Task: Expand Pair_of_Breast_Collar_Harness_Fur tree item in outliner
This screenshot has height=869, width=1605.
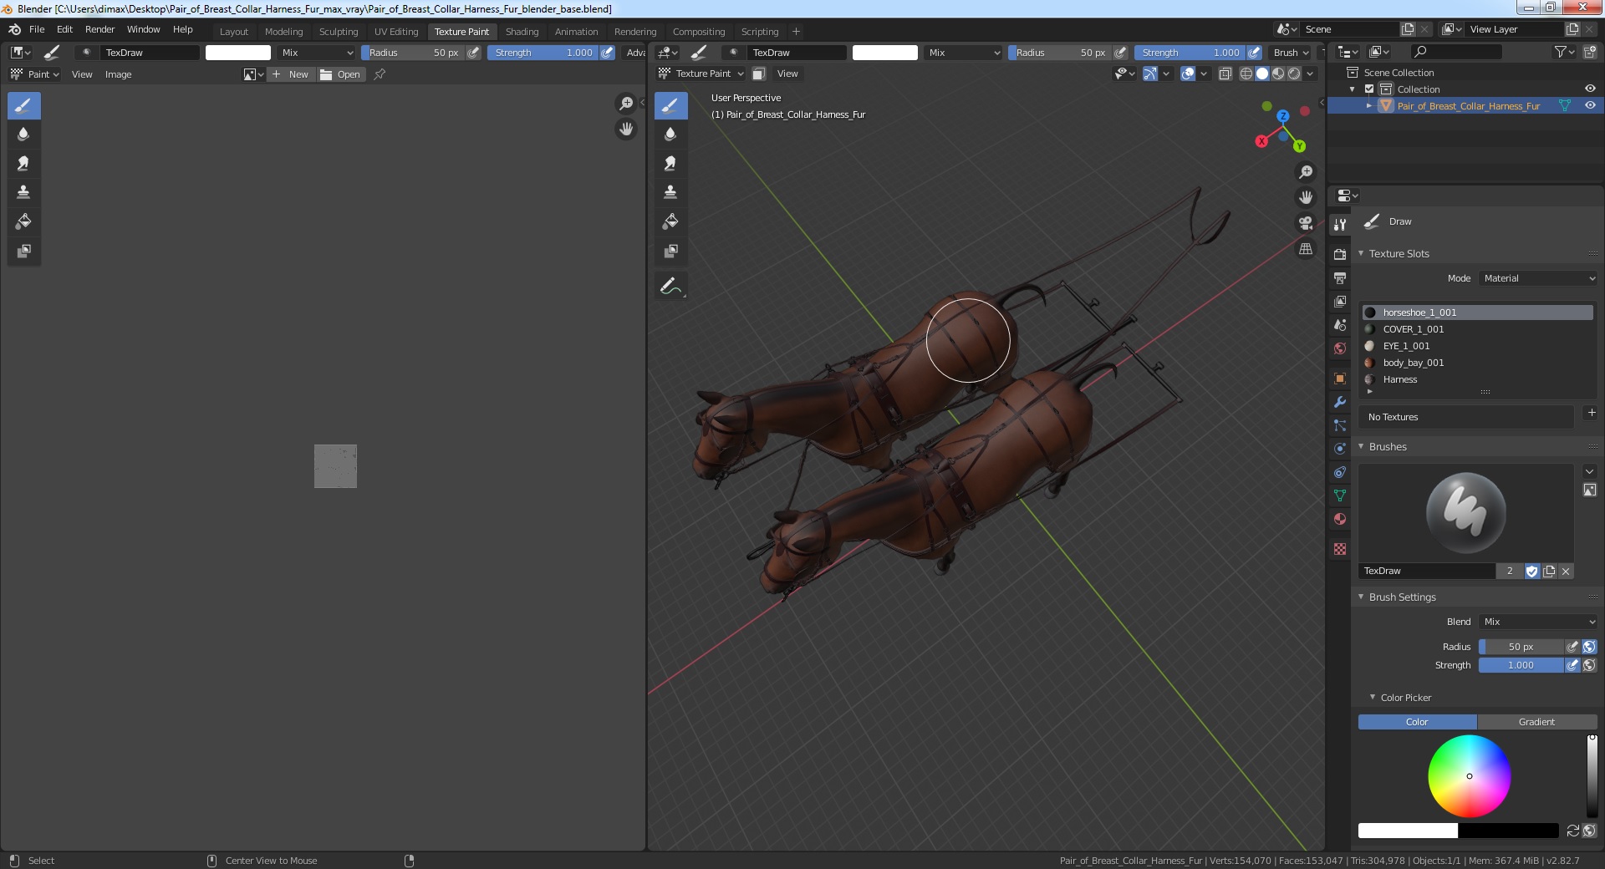Action: 1368,105
